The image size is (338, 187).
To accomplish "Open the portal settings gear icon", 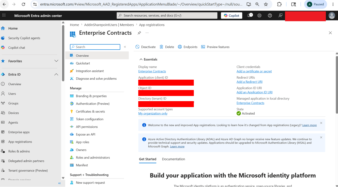I will click(259, 16).
